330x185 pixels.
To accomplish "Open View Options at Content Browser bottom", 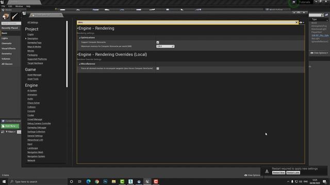I will tap(252, 175).
